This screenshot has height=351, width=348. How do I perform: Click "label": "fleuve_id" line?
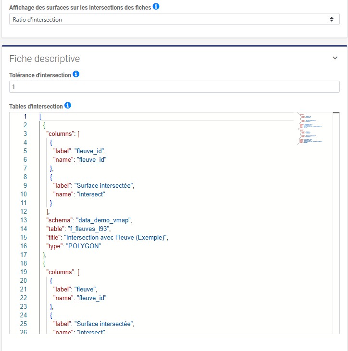(x=79, y=151)
